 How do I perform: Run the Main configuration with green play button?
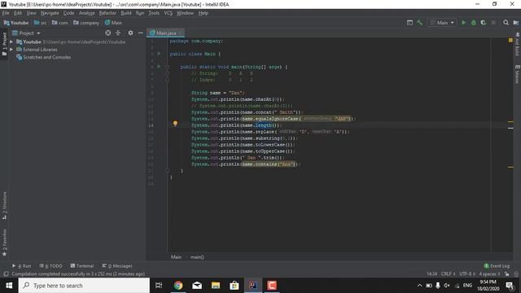pos(463,23)
